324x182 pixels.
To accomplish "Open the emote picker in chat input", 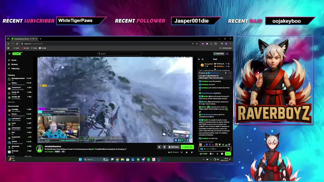I will pos(228,149).
